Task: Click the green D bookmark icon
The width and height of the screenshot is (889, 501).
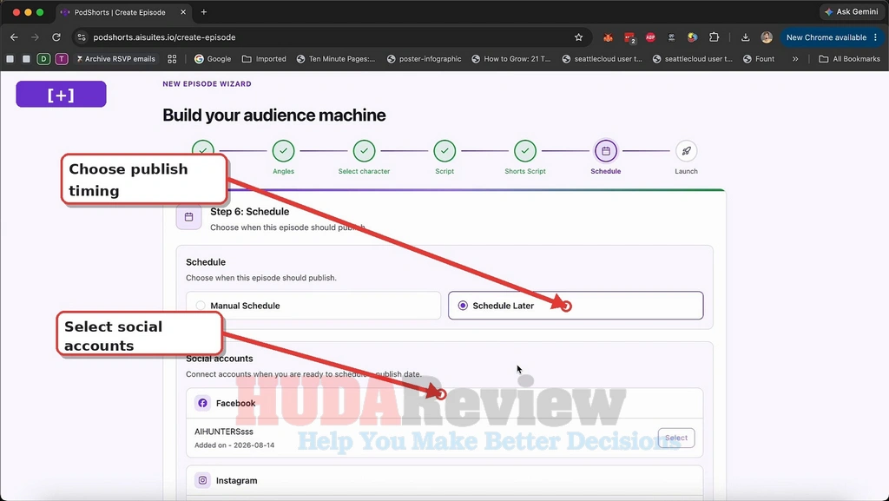Action: (43, 59)
